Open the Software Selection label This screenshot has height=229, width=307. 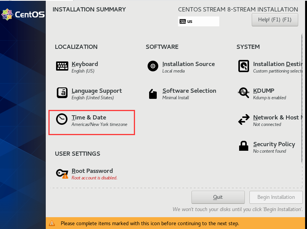(189, 91)
